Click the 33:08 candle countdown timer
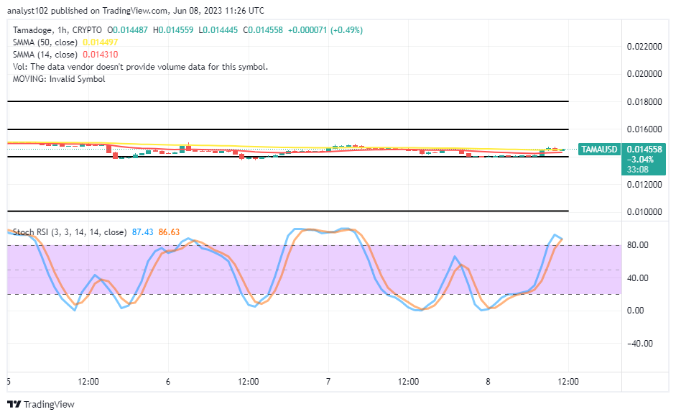 [x=638, y=170]
